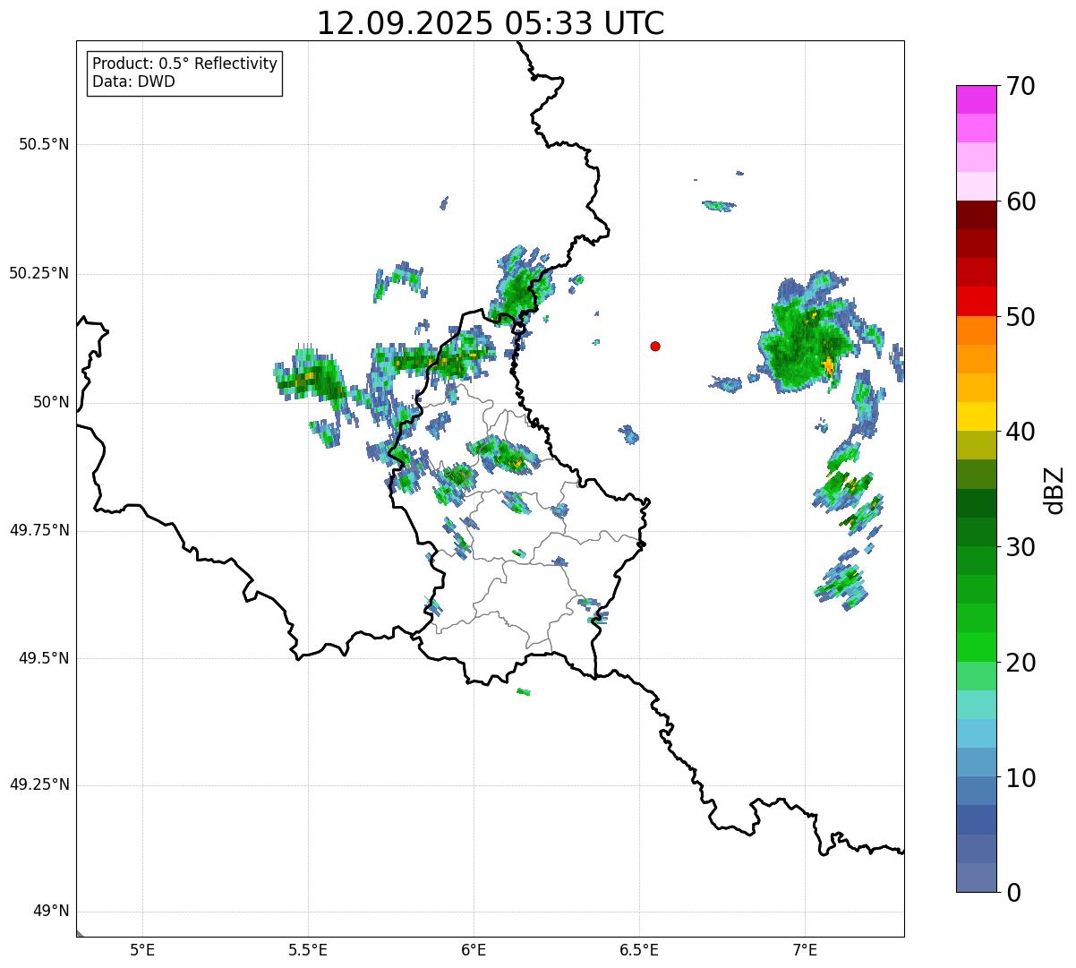Click the 50.5°N latitude label
This screenshot has width=1076, height=968.
[x=44, y=144]
